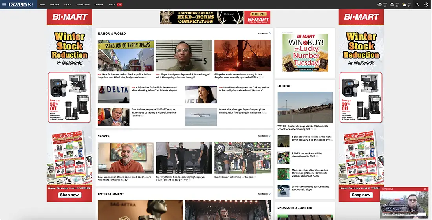Click the Delta logo thumbnail
Viewport: 432px width, 220px height.
(113, 94)
